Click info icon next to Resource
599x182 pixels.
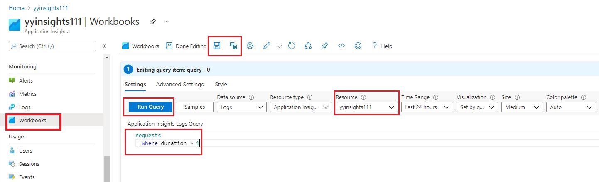click(x=363, y=97)
